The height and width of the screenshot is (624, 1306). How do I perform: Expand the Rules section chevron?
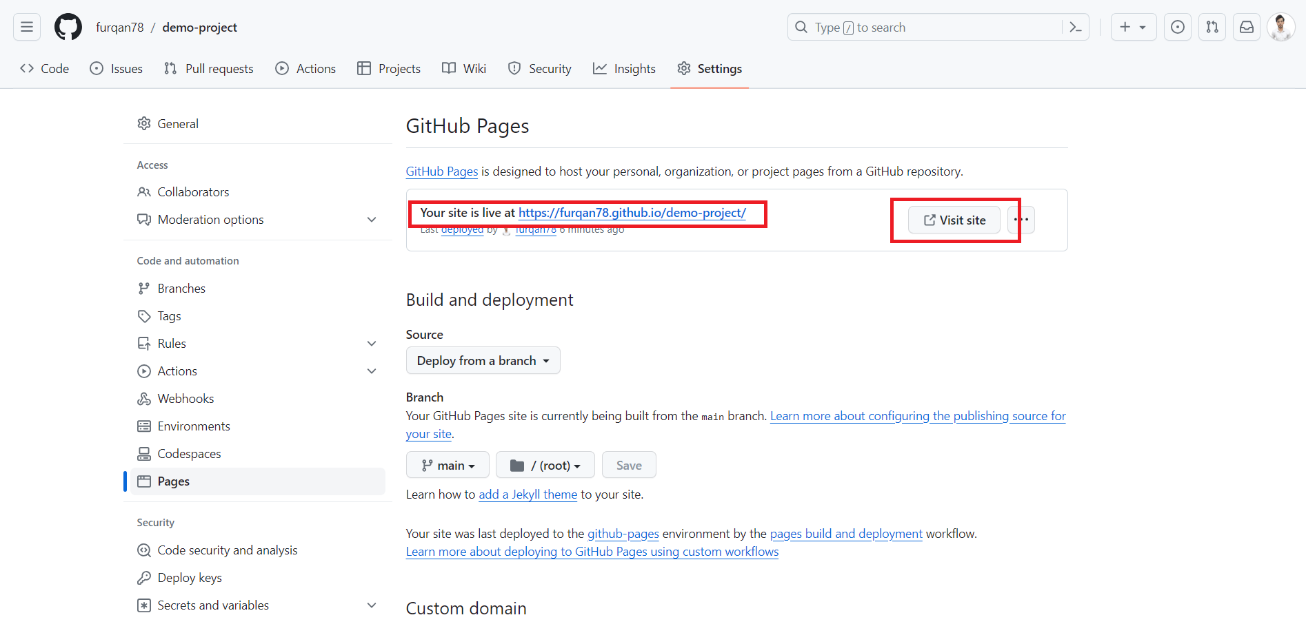point(372,343)
